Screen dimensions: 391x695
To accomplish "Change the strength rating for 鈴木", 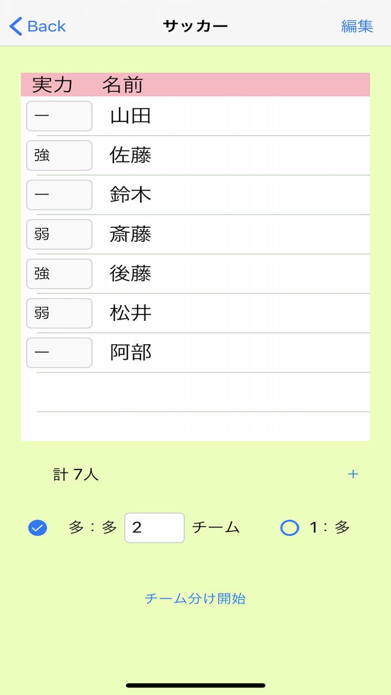I will pyautogui.click(x=59, y=195).
